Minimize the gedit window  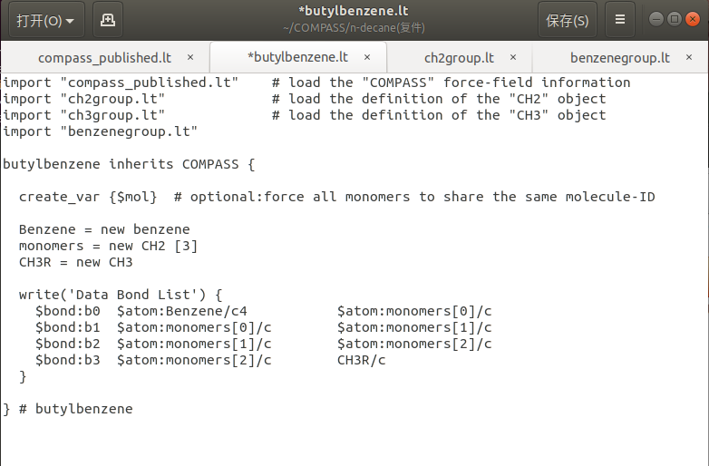(656, 19)
